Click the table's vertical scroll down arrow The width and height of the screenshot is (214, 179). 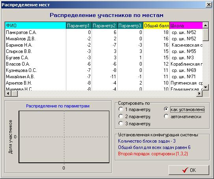[205, 87]
